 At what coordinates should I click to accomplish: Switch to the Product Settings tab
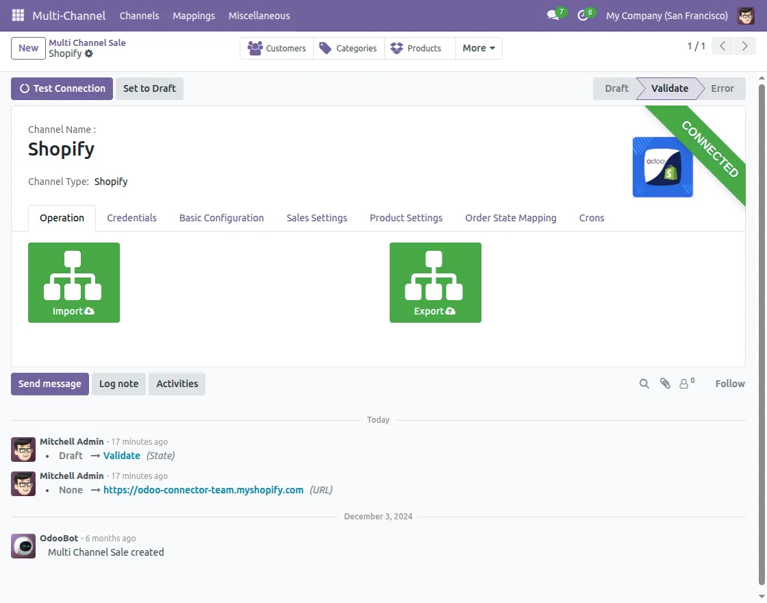(x=406, y=218)
